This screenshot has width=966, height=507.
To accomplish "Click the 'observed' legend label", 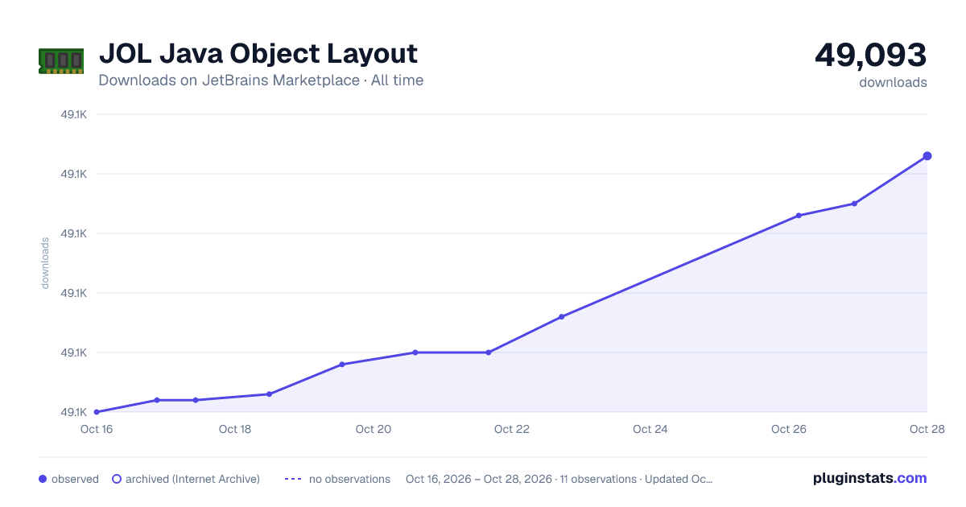I will [x=75, y=479].
